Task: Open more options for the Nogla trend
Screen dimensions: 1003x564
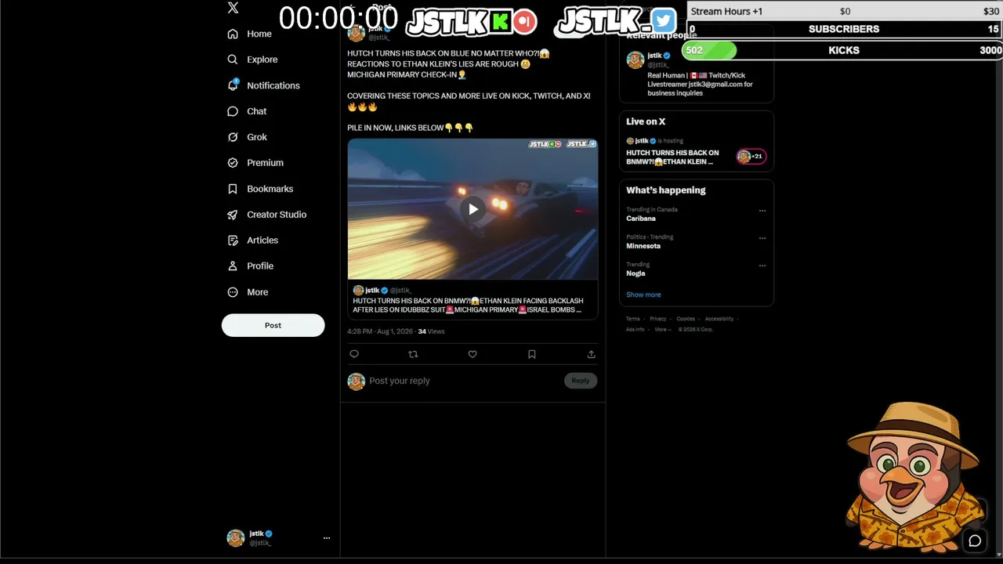Action: pos(762,266)
